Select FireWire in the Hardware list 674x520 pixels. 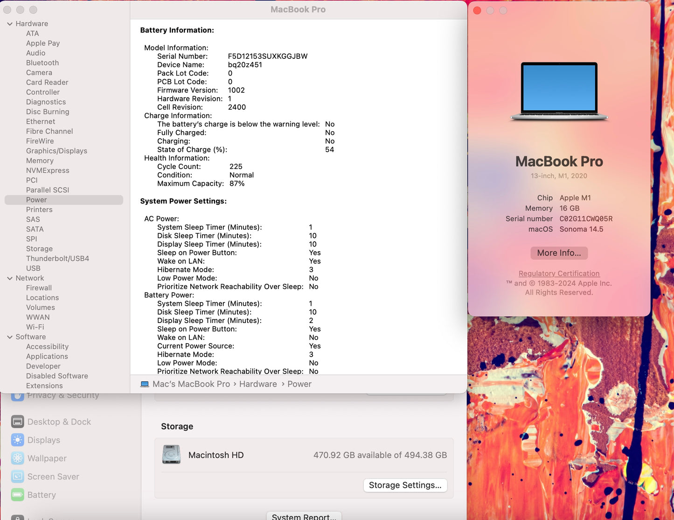[40, 141]
